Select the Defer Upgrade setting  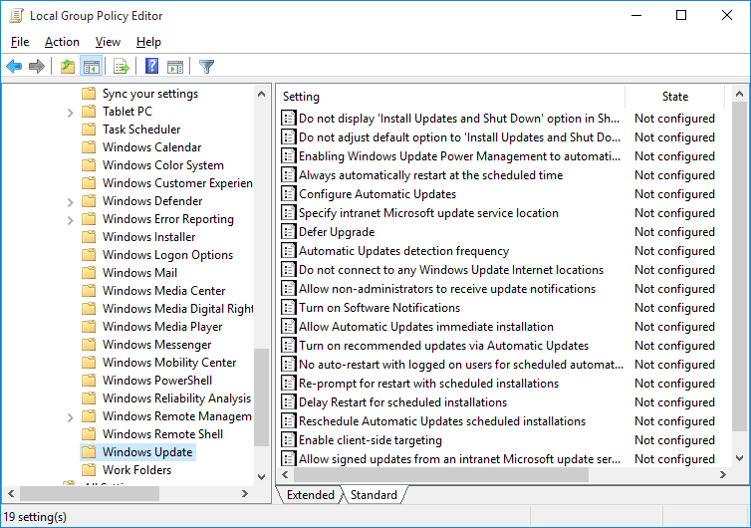coord(337,232)
